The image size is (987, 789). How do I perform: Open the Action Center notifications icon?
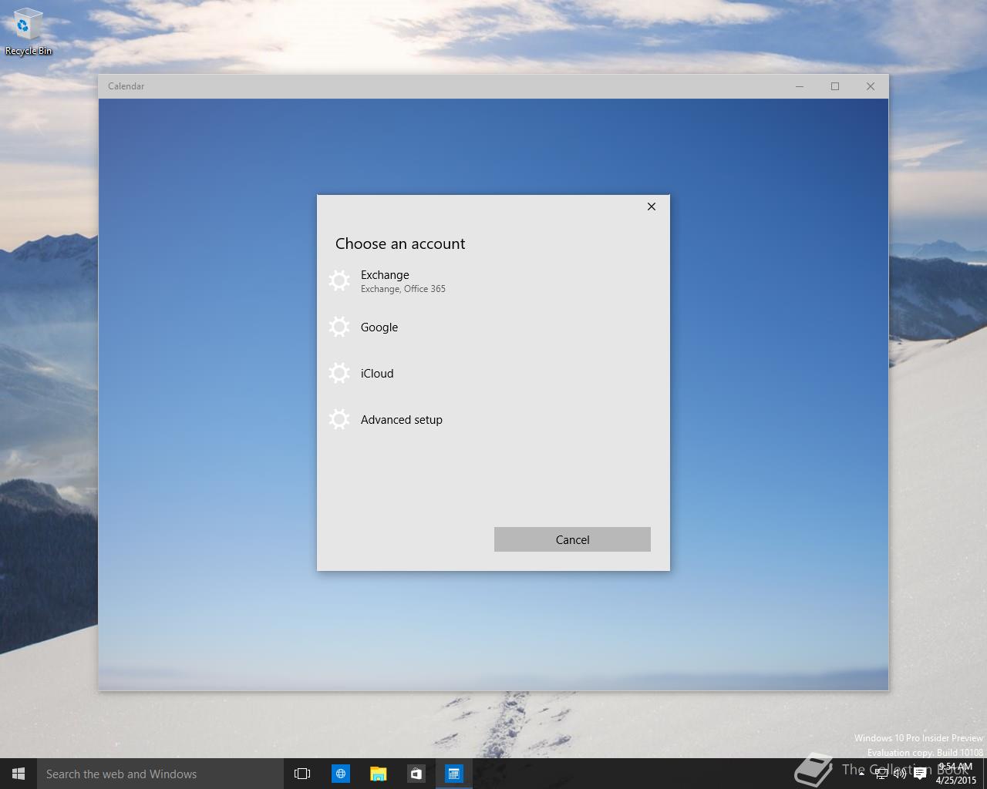[919, 774]
